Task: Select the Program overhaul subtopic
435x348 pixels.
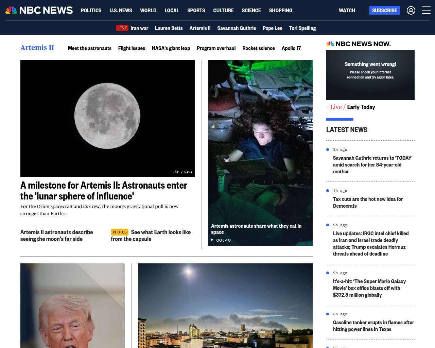Action: [x=216, y=48]
